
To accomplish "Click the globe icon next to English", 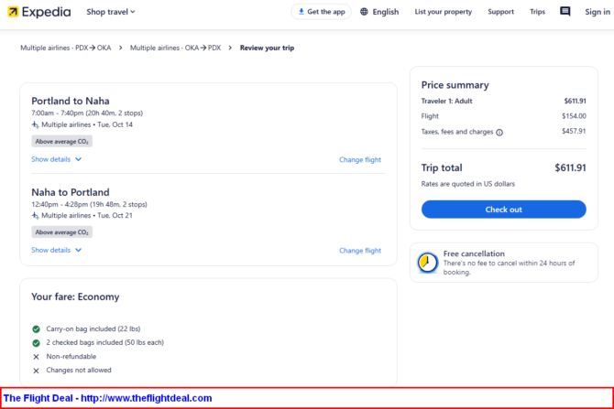I will click(x=364, y=12).
